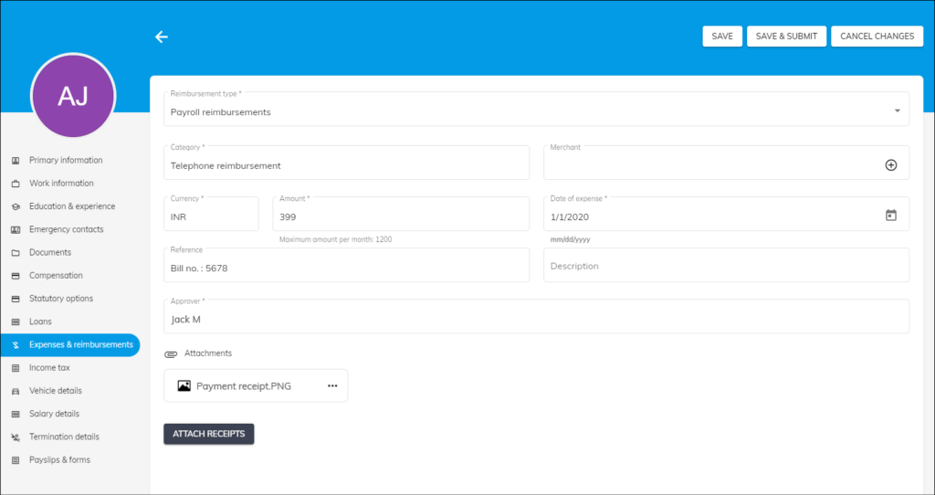935x495 pixels.
Task: Open Payslips & forms
Action: 59,460
